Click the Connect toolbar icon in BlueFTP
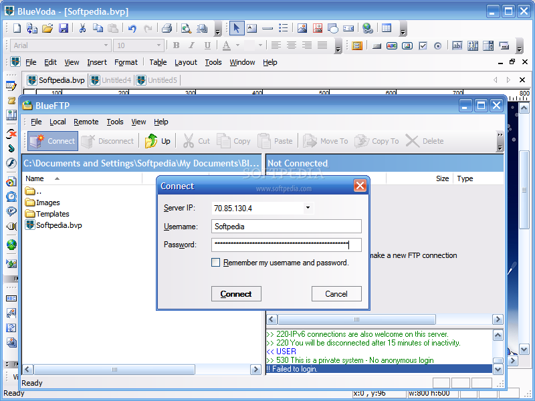This screenshot has height=401, width=535. (53, 141)
